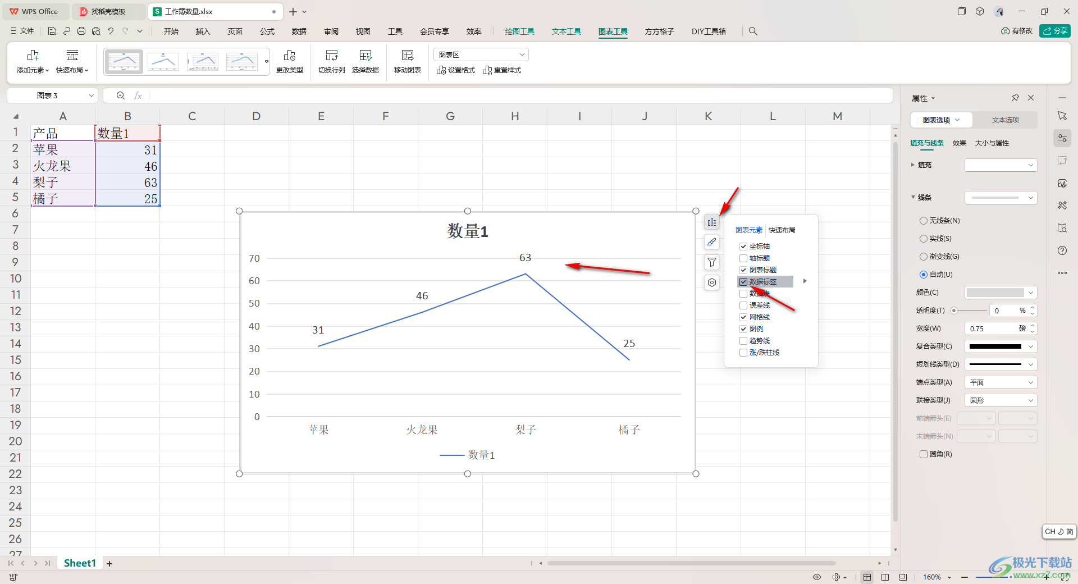Open the chart area element dropdown
This screenshot has width=1078, height=584.
[x=481, y=54]
